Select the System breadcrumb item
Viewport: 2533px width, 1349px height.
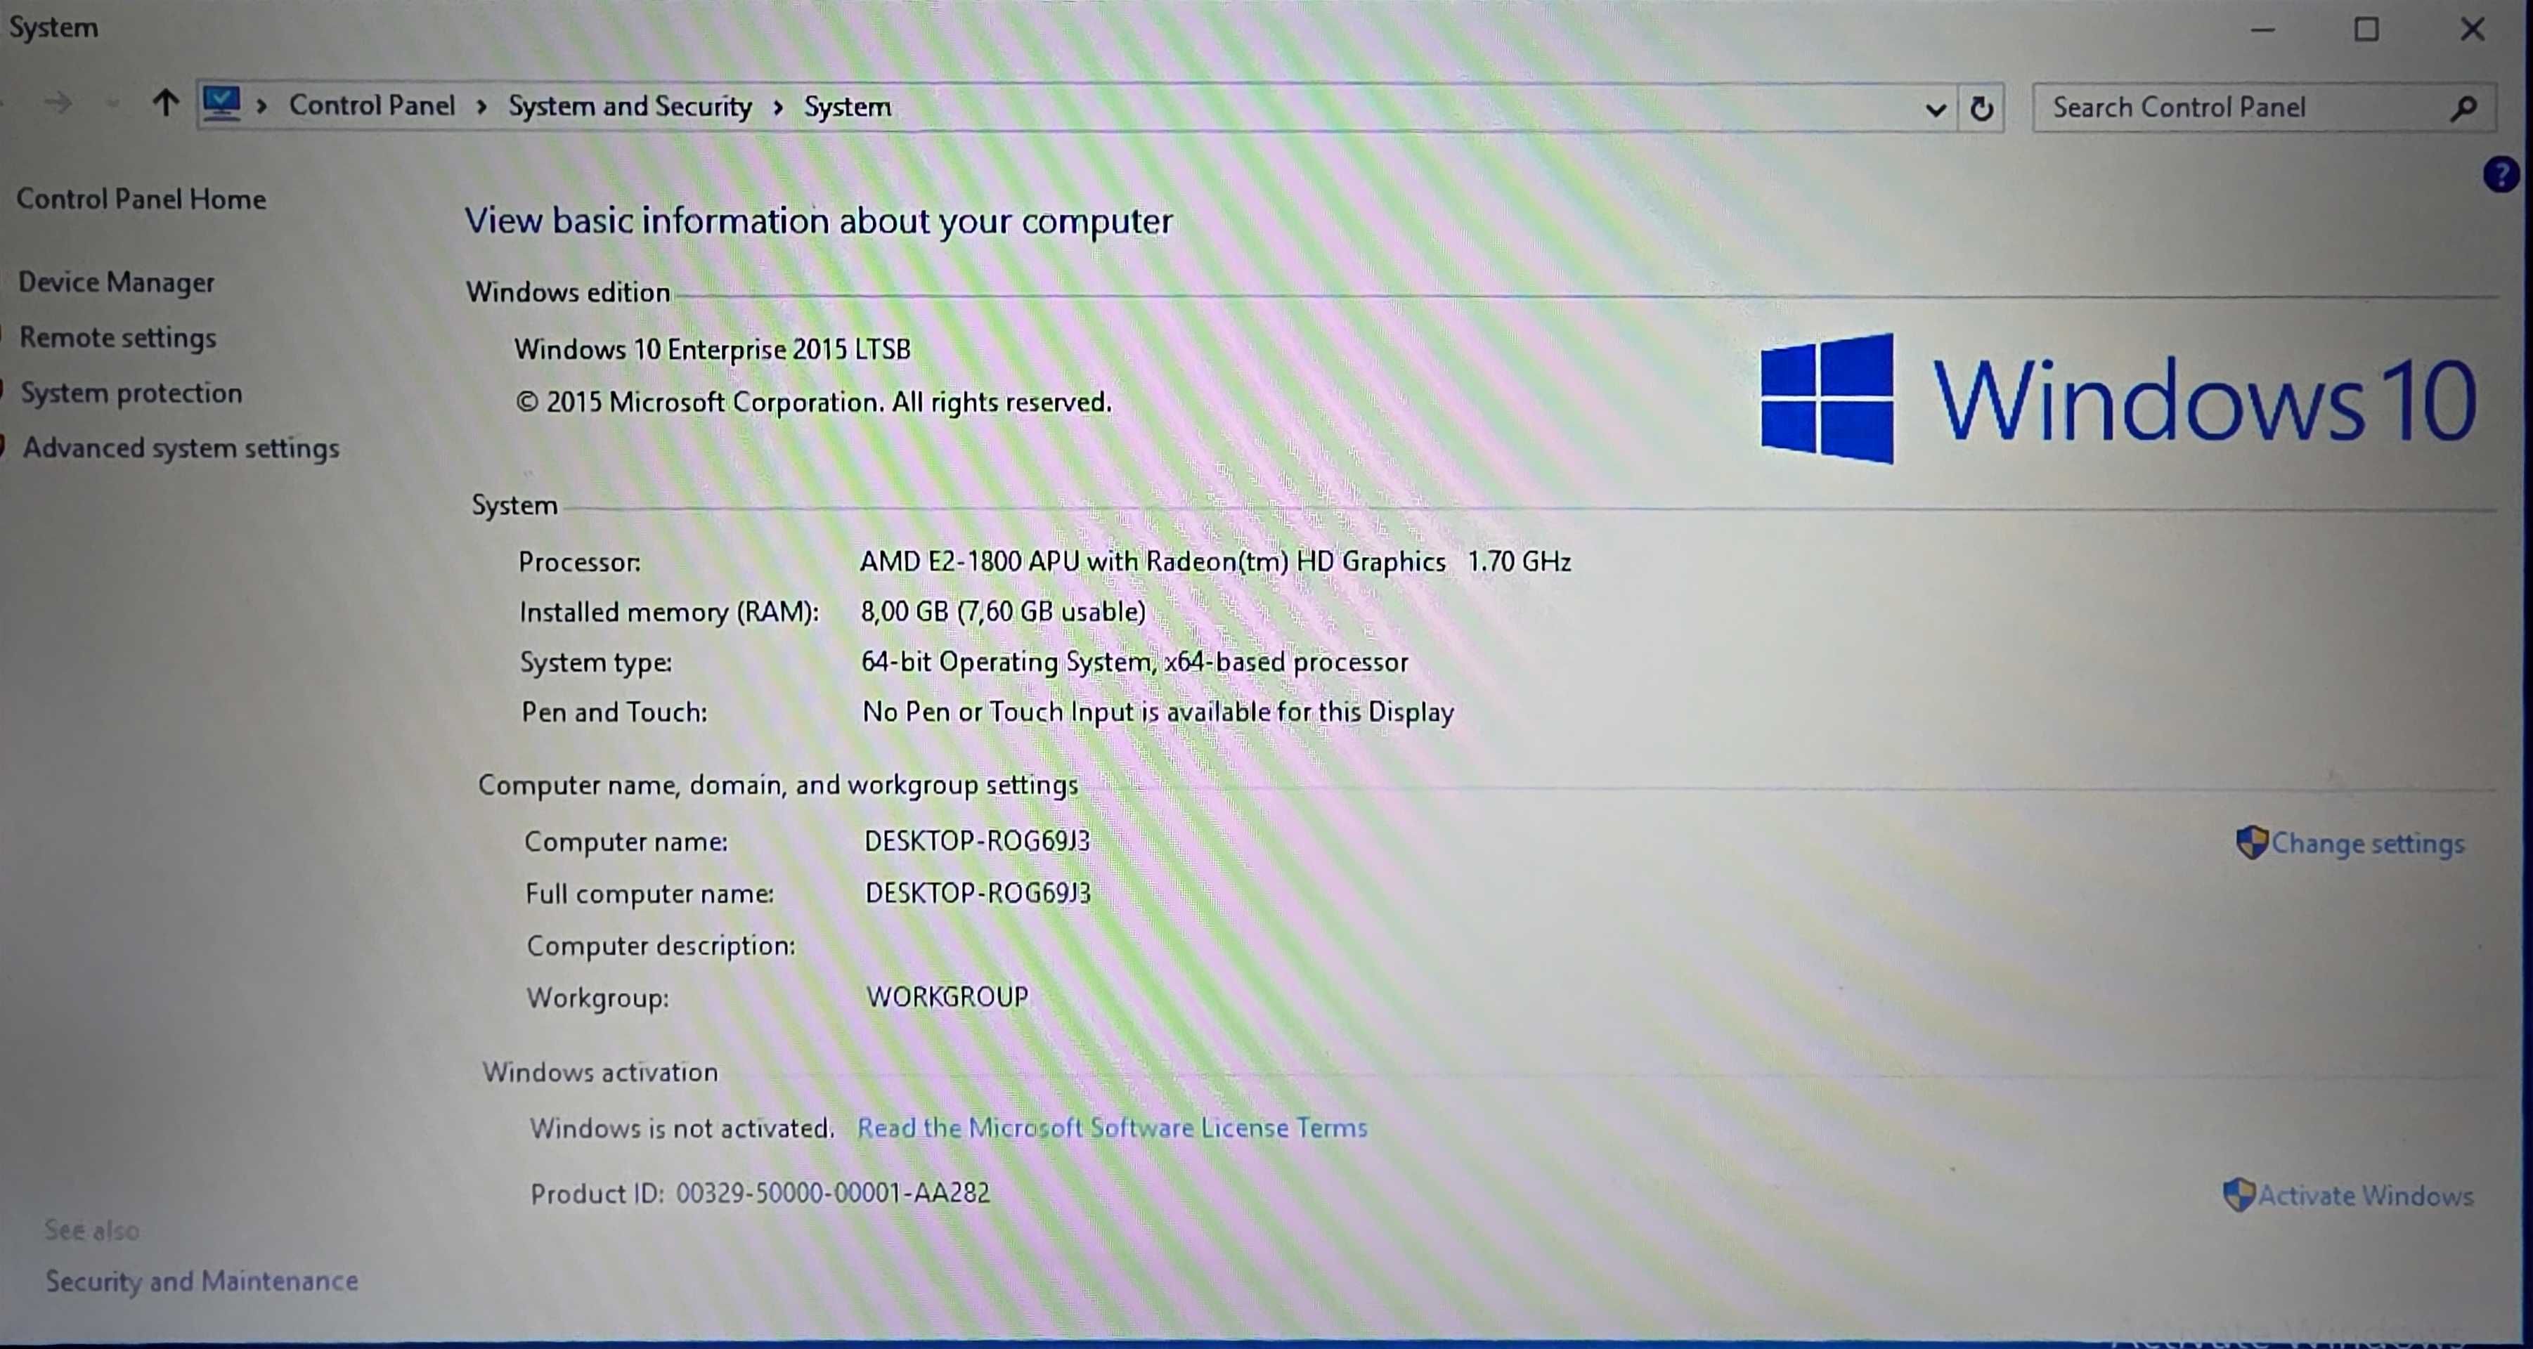coord(848,106)
